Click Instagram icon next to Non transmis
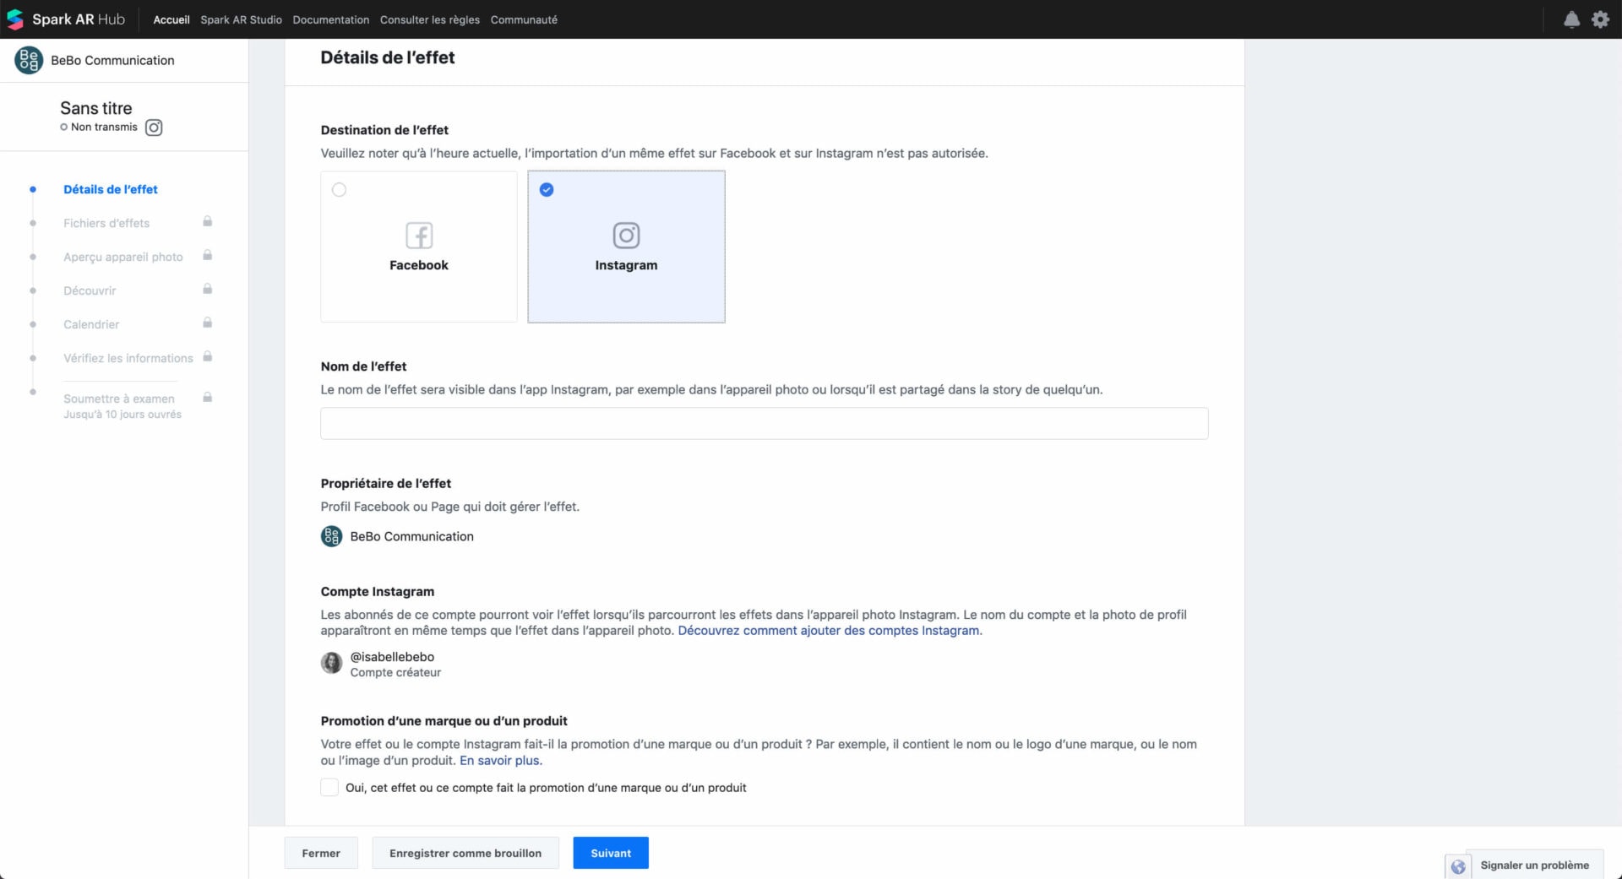 pos(154,128)
